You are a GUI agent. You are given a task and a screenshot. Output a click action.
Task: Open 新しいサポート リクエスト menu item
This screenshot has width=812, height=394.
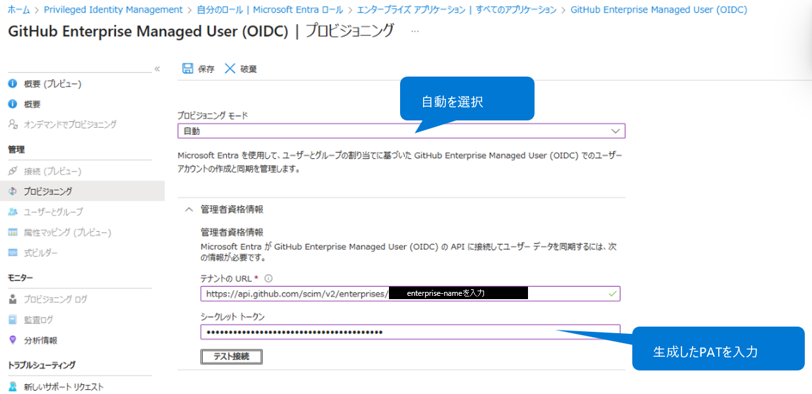point(64,387)
